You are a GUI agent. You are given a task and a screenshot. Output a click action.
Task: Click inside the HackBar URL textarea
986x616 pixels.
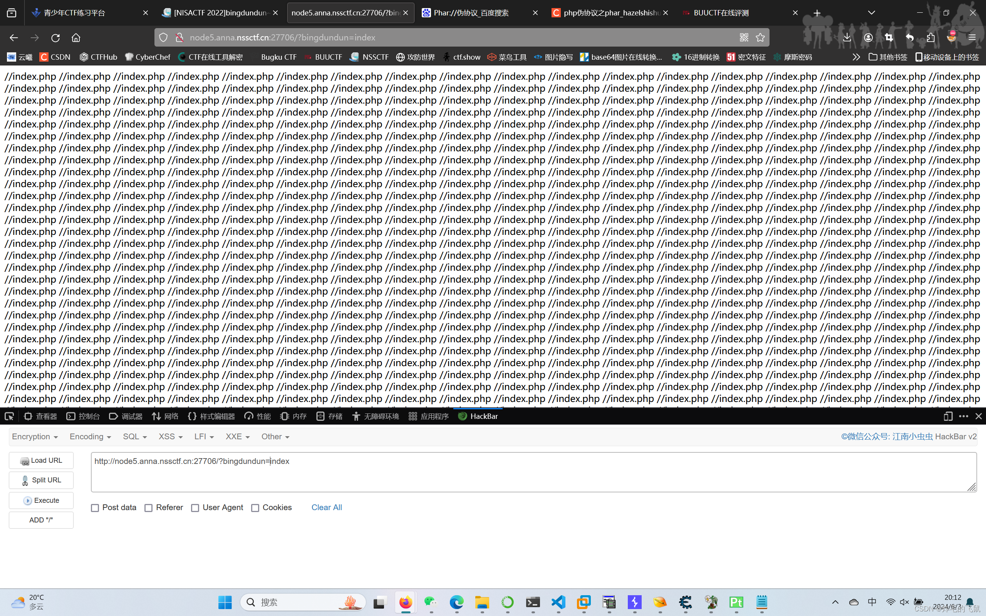tap(534, 472)
